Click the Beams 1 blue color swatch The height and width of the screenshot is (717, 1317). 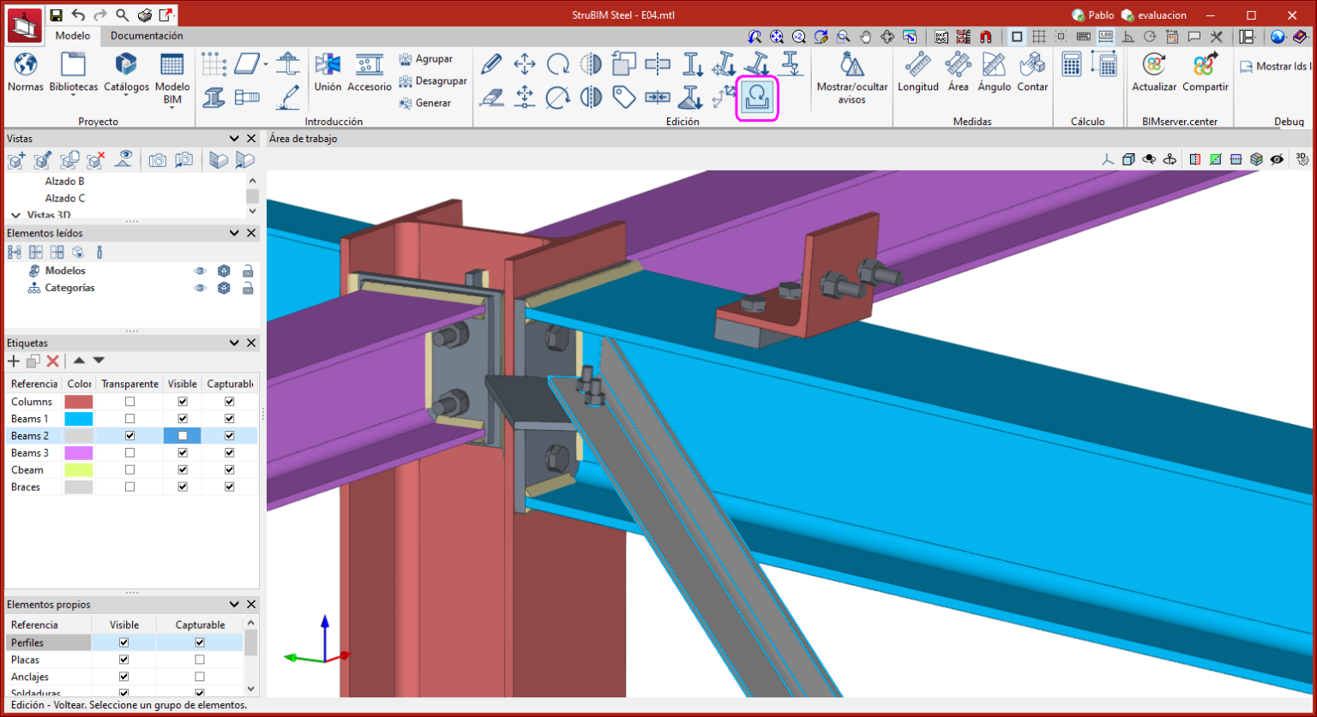click(x=79, y=419)
